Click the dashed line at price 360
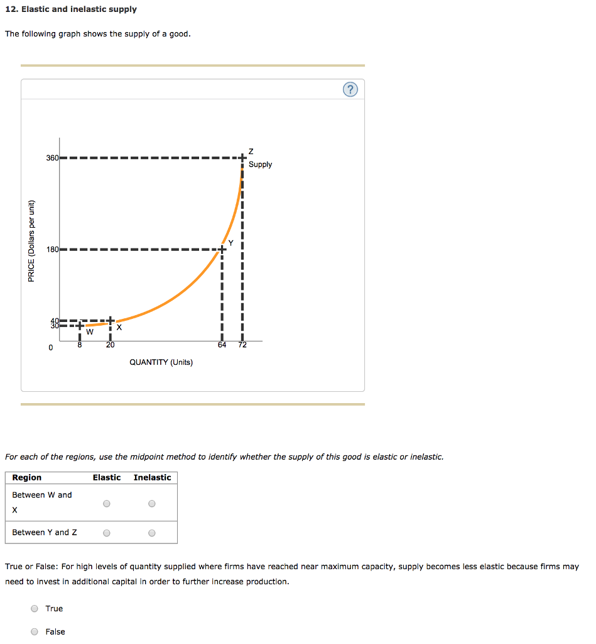 (x=151, y=157)
